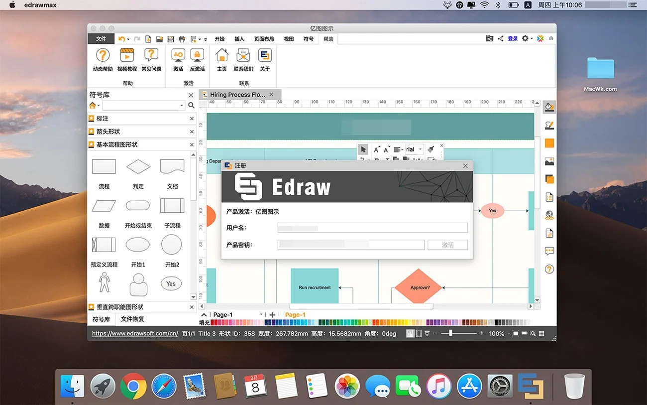Click the help question-mark icon on right sidebar
This screenshot has height=405, width=647.
tap(549, 269)
